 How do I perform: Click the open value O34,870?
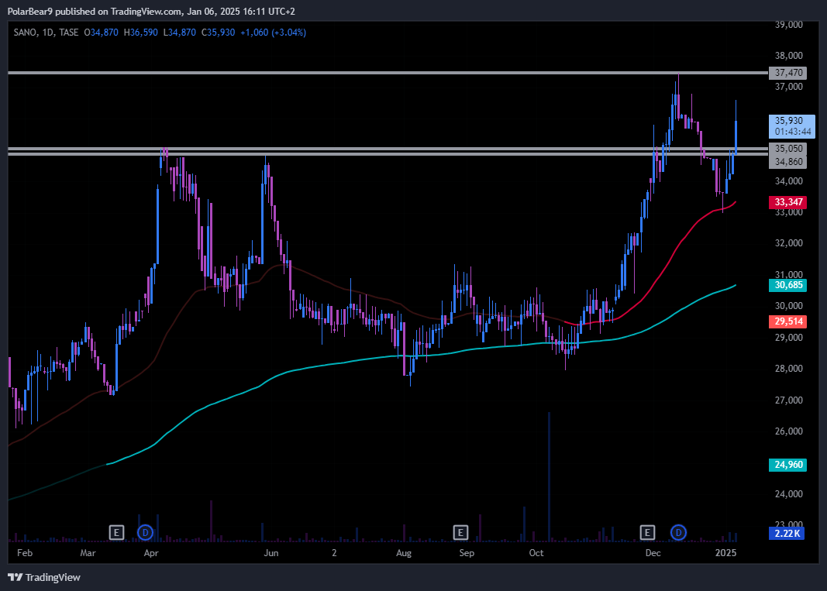coord(102,33)
